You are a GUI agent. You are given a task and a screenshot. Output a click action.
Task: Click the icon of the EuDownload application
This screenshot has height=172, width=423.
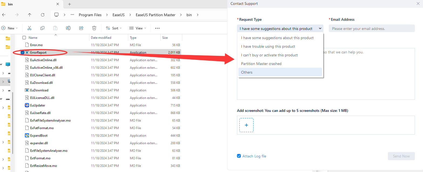(27, 90)
